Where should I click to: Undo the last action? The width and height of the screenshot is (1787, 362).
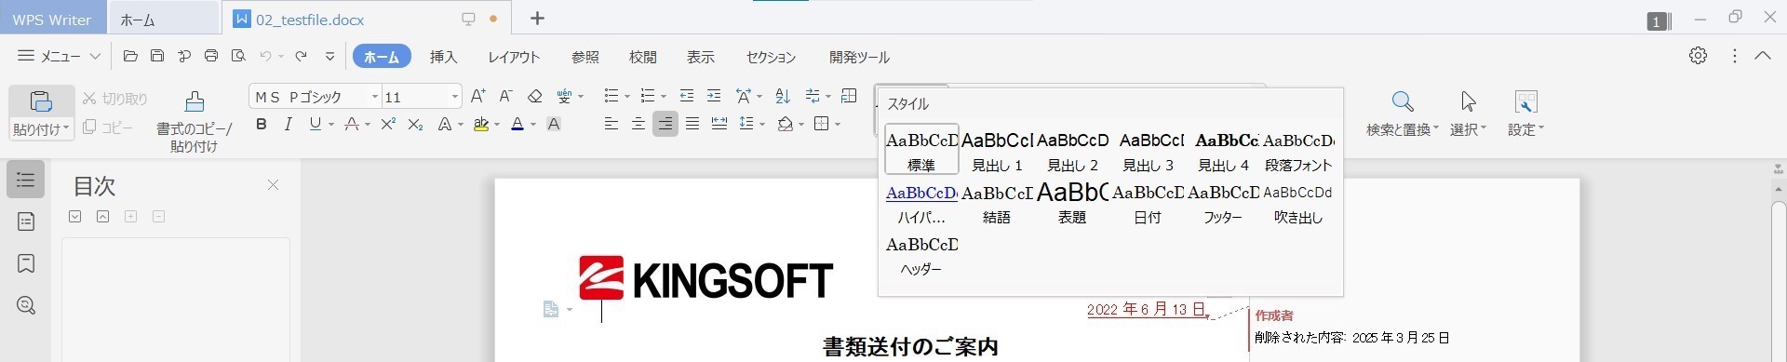(x=265, y=57)
